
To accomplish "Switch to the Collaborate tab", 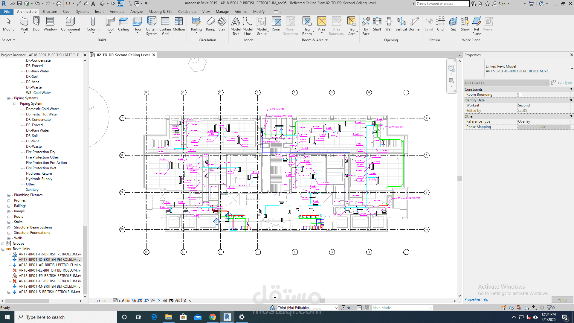I will (x=187, y=12).
